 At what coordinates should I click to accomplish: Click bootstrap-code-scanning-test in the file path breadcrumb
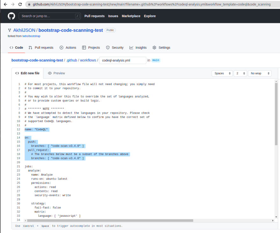[x=37, y=60]
